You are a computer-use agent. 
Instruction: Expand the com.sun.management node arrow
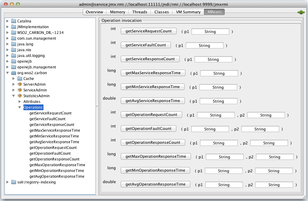tap(8, 38)
